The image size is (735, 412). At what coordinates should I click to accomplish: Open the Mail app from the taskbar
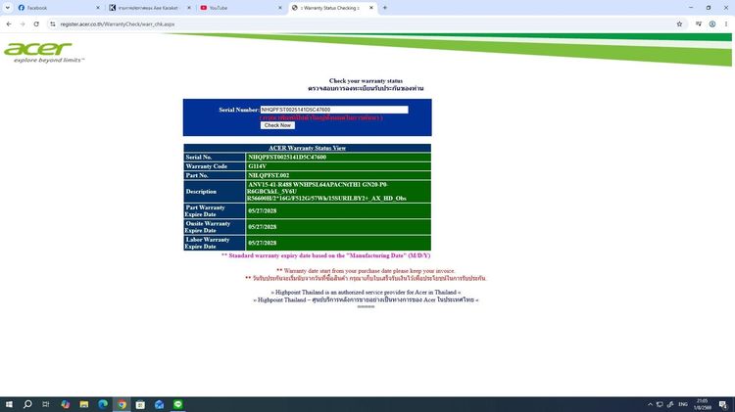(159, 404)
